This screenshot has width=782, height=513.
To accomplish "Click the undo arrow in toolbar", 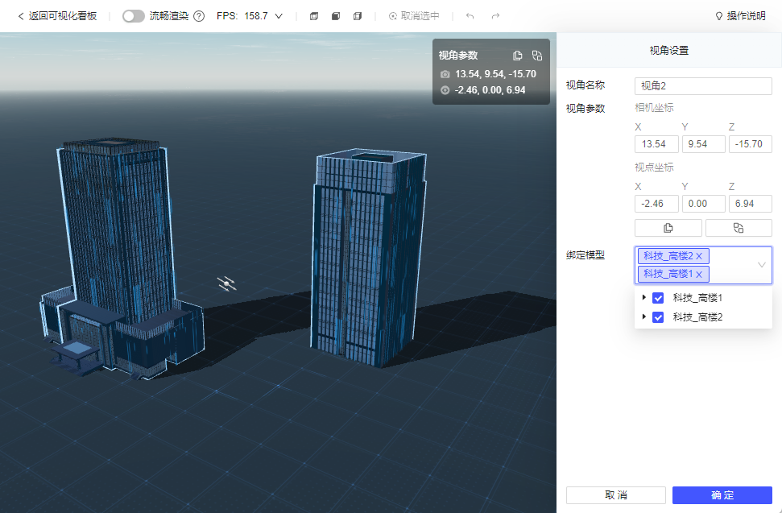I will 470,16.
